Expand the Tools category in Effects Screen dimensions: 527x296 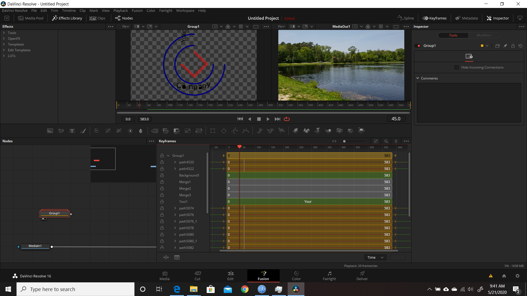click(x=4, y=33)
